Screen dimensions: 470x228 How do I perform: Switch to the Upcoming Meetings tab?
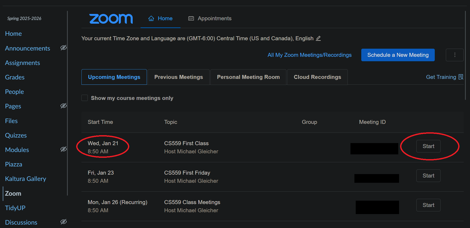[x=114, y=77]
